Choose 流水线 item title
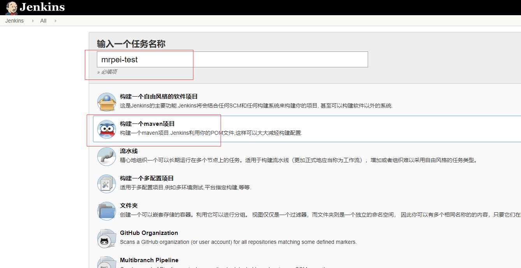521x268 pixels. point(129,151)
